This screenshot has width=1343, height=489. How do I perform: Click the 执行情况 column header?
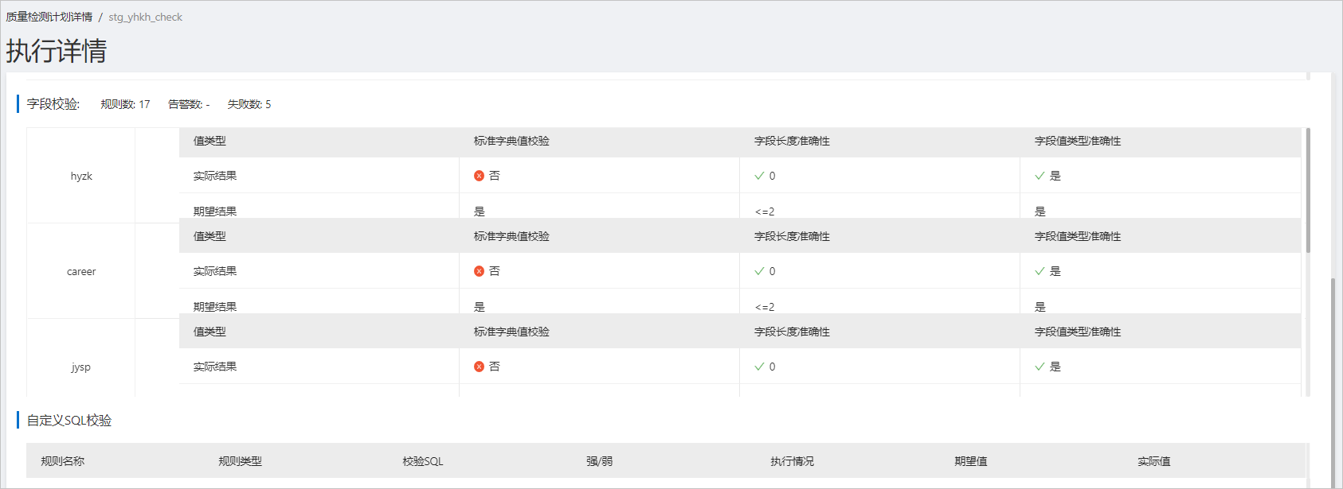[x=793, y=461]
